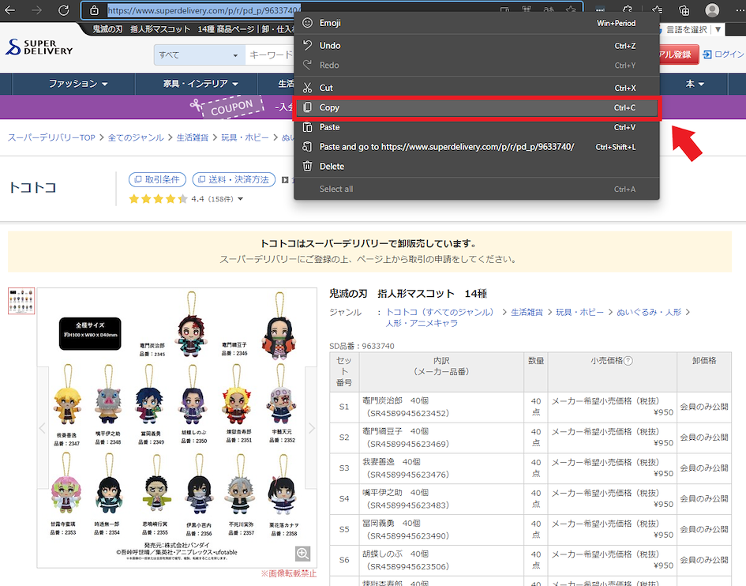Open the 送料・決済方法 button

coord(234,179)
